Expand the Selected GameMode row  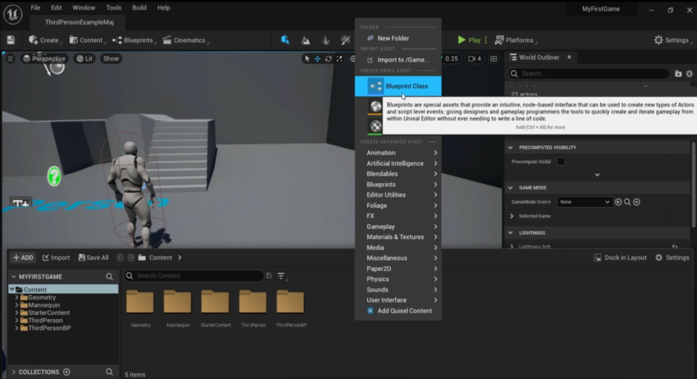[x=512, y=217]
